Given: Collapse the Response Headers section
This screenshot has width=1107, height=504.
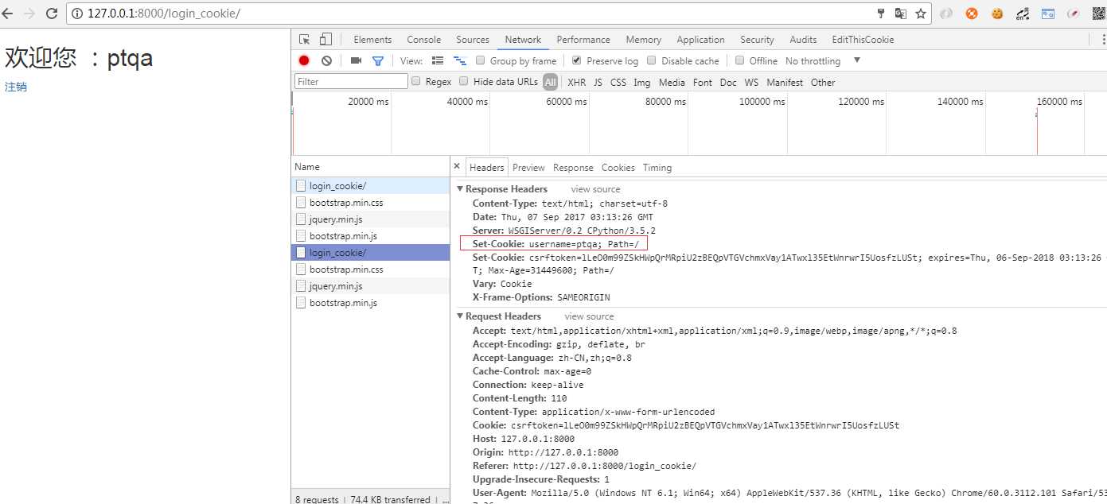Looking at the screenshot, I should point(461,189).
